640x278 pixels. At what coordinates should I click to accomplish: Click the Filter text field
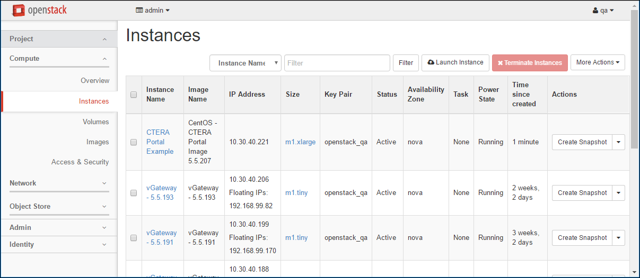[337, 63]
